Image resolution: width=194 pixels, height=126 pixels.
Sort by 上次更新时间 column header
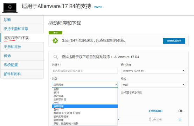point(155,111)
